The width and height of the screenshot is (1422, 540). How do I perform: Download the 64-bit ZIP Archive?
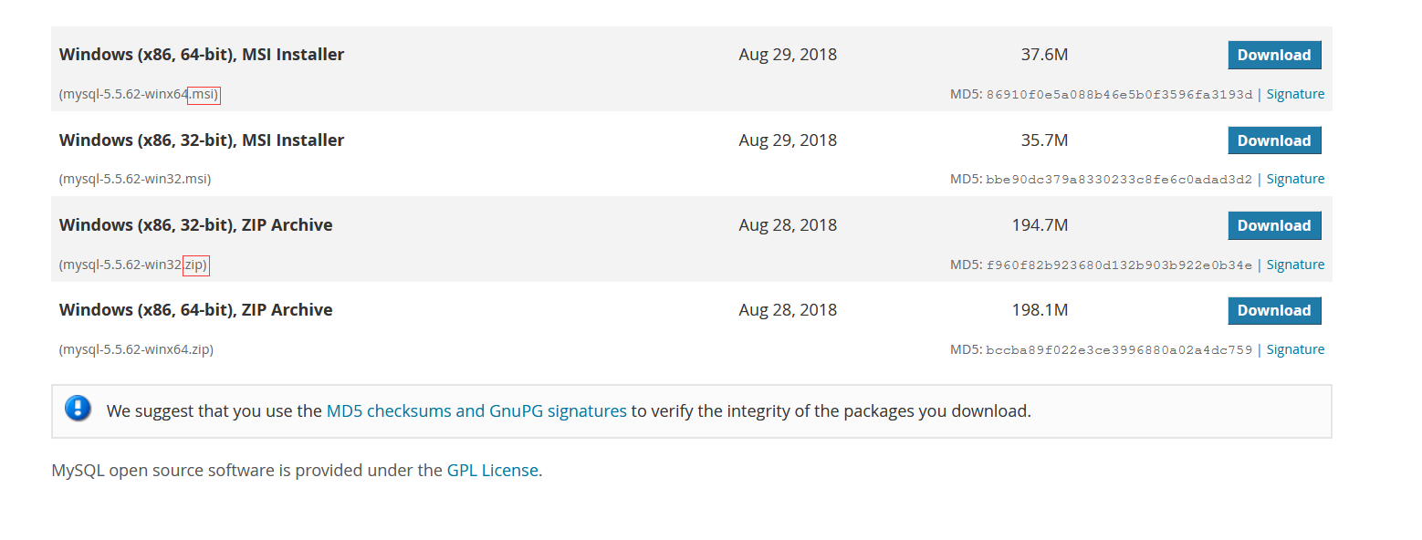coord(1274,310)
